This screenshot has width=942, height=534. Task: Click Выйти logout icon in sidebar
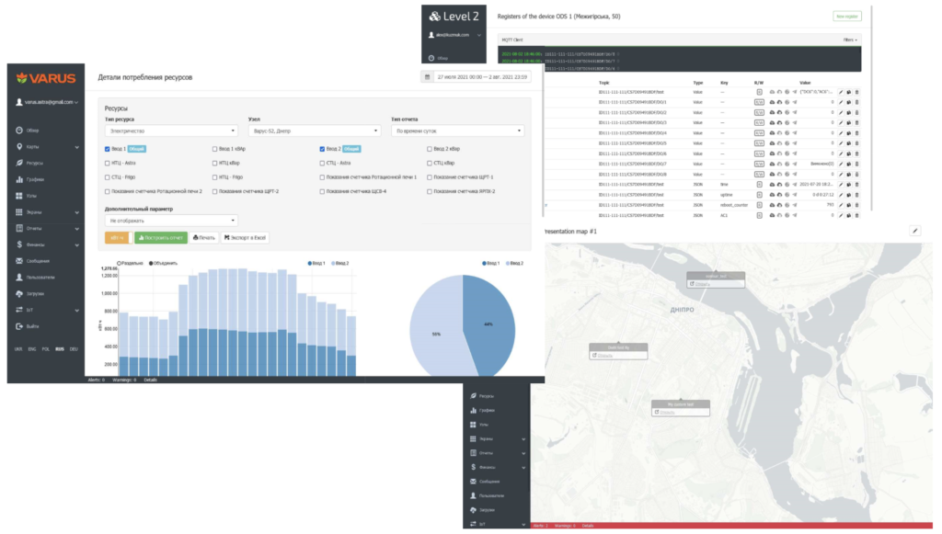pos(19,326)
